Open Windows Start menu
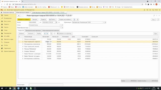 (2, 88)
